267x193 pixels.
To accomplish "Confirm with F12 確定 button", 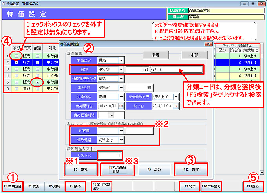I will click(191, 169).
